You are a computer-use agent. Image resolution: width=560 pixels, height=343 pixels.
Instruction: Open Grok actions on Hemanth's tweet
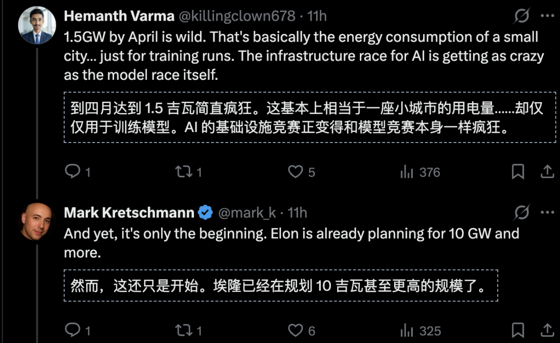click(521, 15)
